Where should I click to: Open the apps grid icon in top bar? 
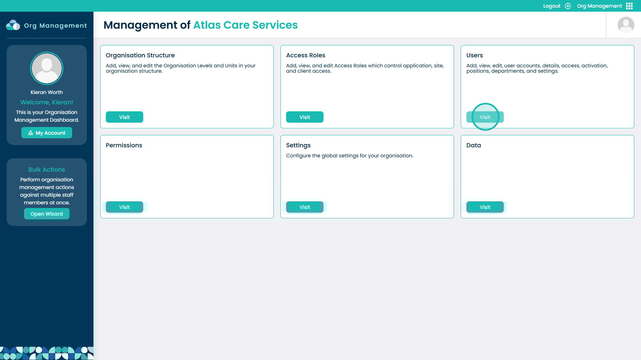[629, 6]
